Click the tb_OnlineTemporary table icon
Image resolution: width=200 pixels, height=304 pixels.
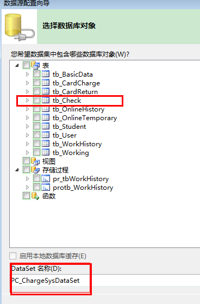46,117
